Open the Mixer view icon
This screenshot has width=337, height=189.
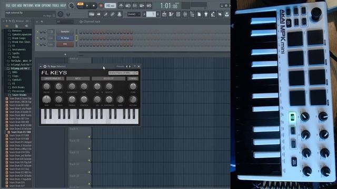(x=185, y=14)
